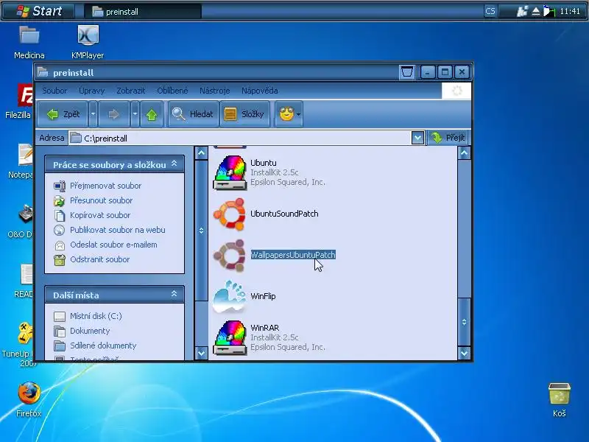This screenshot has height=442, width=589.
Task: Open Dokumenty in Další místa
Action: (x=90, y=331)
